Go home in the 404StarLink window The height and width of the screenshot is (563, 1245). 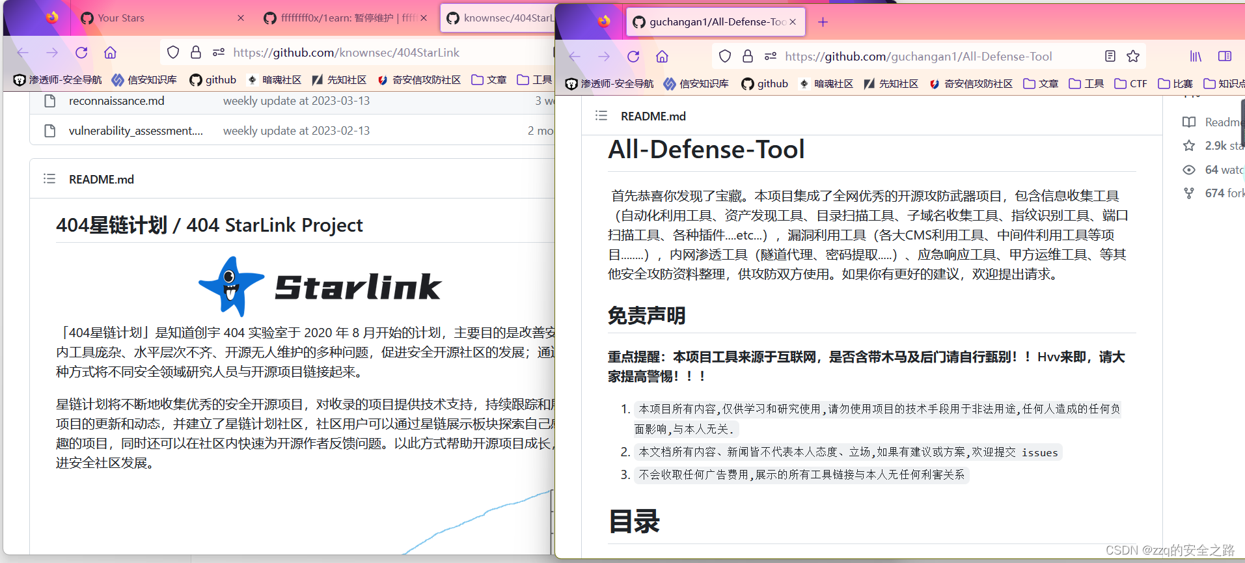111,53
